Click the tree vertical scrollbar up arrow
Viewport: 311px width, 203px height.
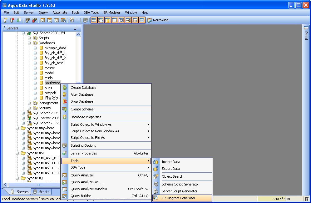[x=78, y=34]
